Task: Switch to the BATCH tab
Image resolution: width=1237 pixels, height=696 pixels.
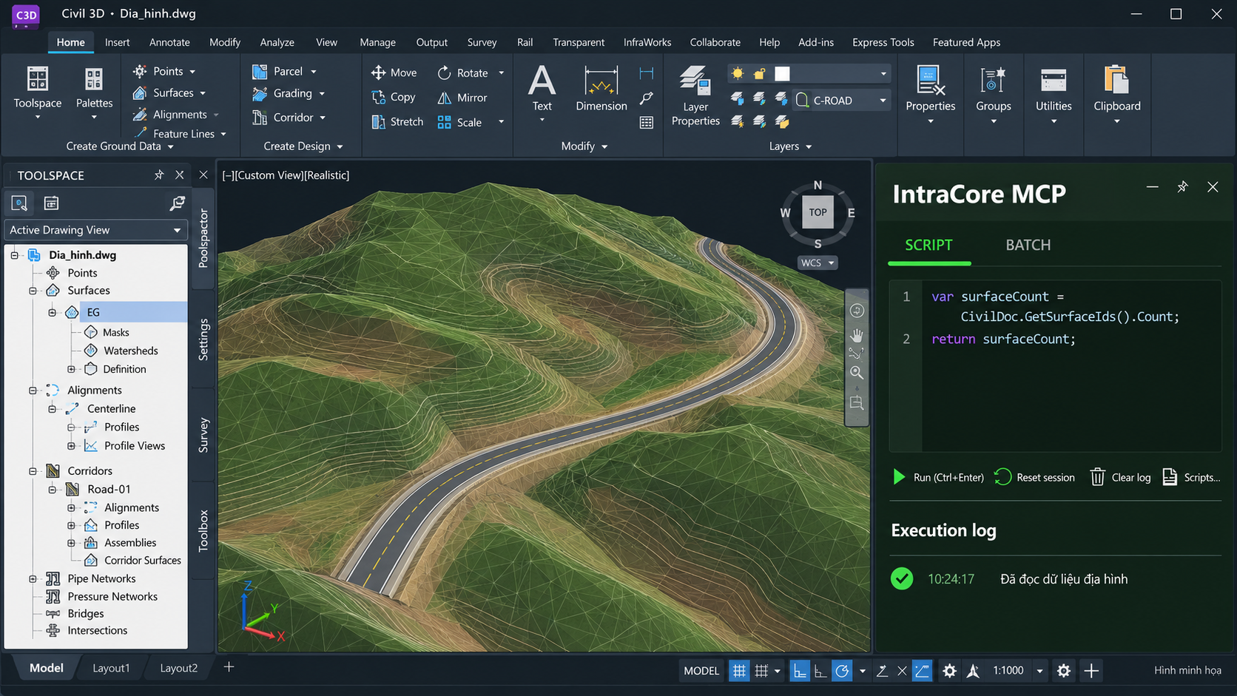Action: click(1028, 245)
